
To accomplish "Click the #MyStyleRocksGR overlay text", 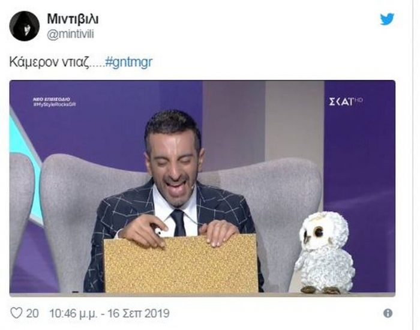I will coord(55,104).
